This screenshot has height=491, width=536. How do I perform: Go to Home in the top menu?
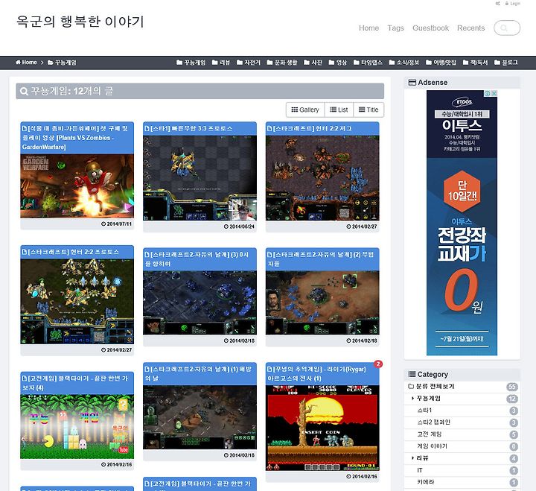point(368,28)
